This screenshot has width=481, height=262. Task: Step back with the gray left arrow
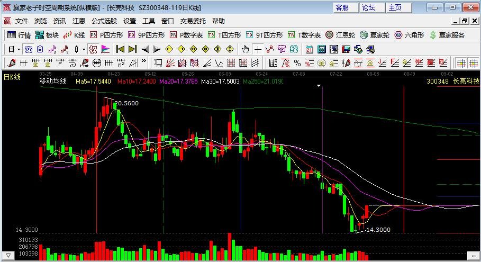coord(145,49)
